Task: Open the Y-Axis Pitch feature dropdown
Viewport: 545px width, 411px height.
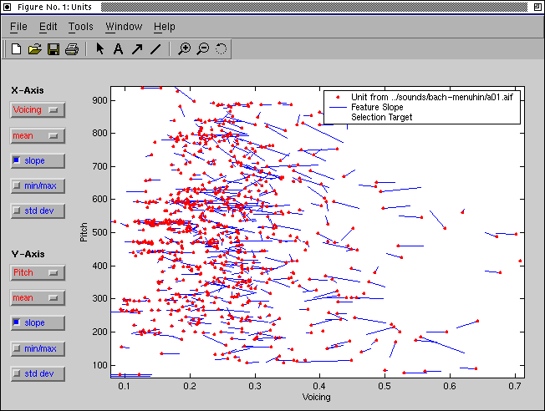Action: coord(38,272)
